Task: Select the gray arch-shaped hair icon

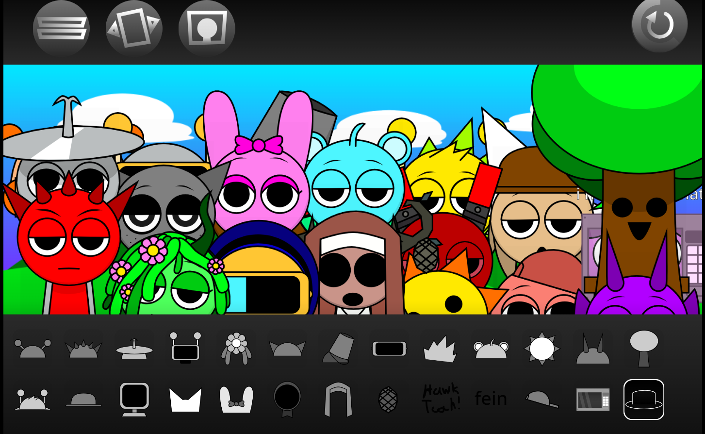Action: 338,400
